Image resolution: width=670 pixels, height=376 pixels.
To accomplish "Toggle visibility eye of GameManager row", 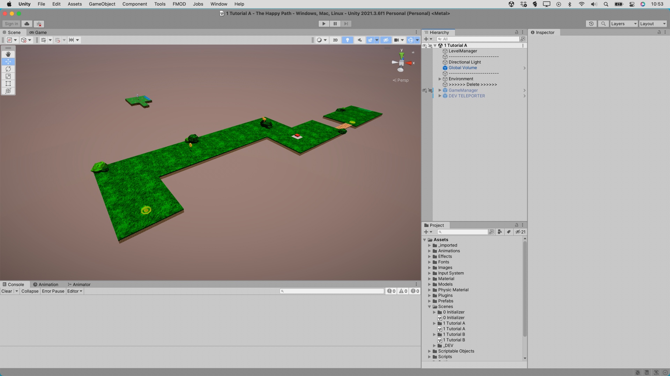I will click(x=424, y=91).
